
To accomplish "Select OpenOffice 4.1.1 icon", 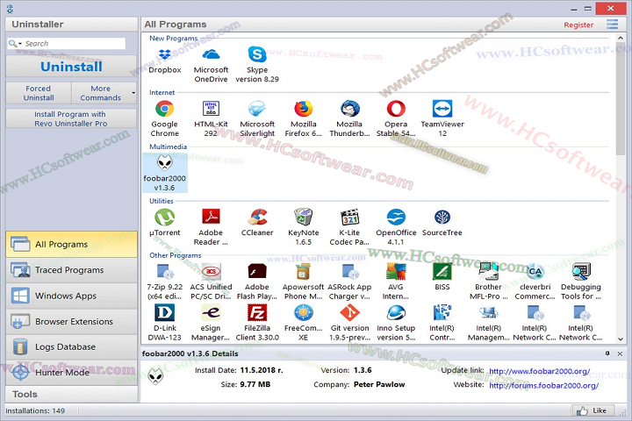I will click(396, 218).
